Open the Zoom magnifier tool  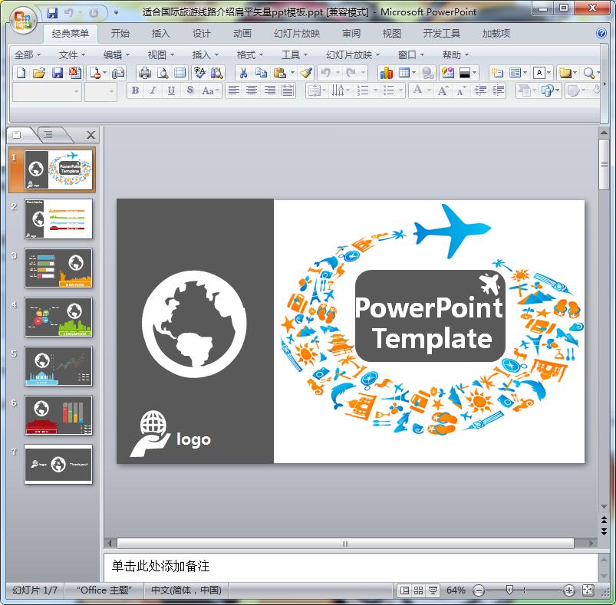(588, 73)
